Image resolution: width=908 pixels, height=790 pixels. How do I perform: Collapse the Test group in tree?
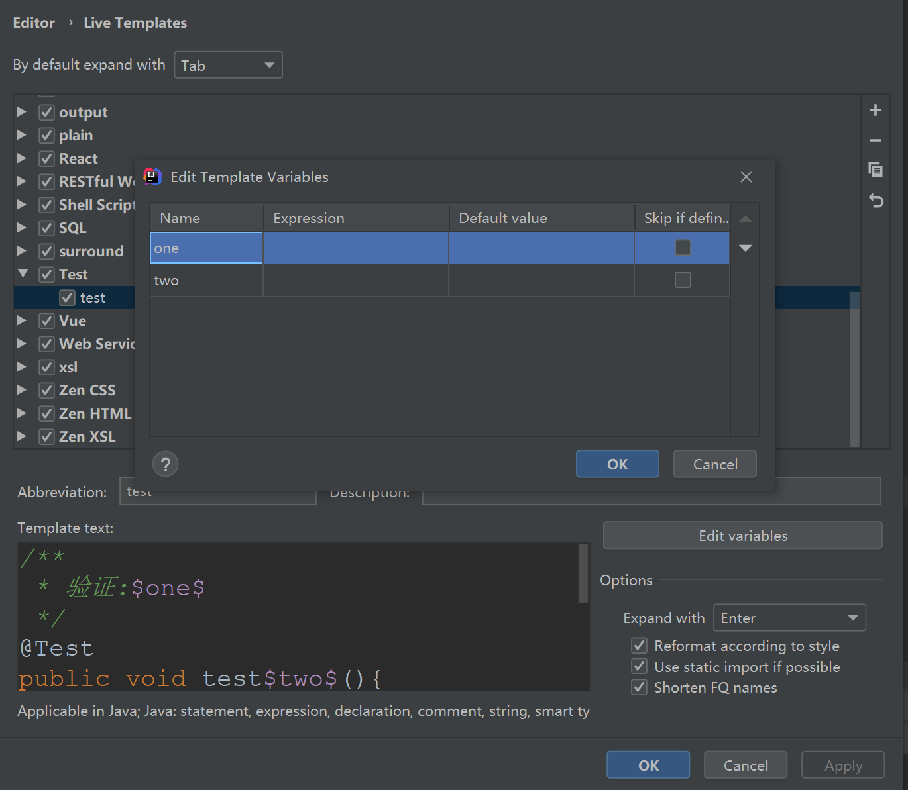(23, 273)
